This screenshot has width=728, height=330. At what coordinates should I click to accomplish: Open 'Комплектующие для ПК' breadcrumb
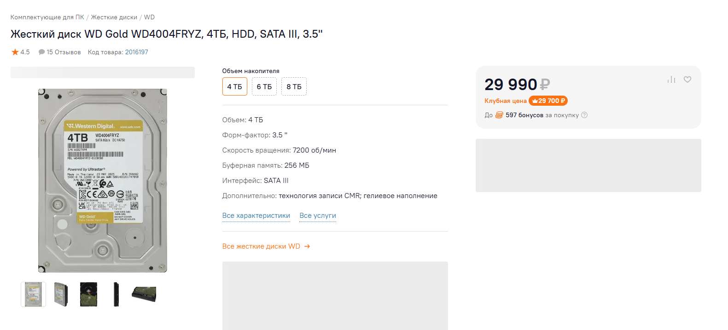point(47,17)
